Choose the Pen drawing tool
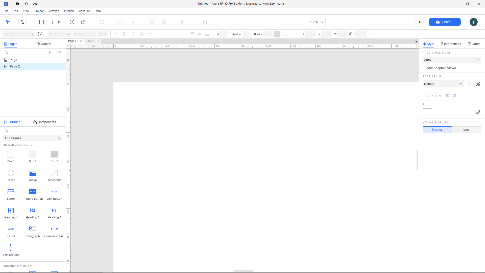 83,22
